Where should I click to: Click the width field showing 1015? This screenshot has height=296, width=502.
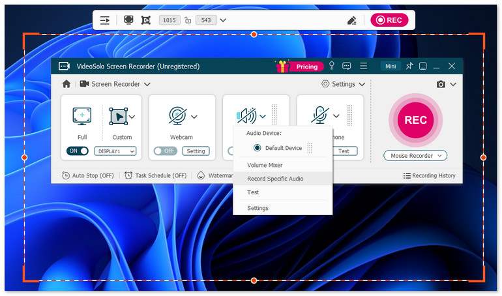(x=170, y=20)
